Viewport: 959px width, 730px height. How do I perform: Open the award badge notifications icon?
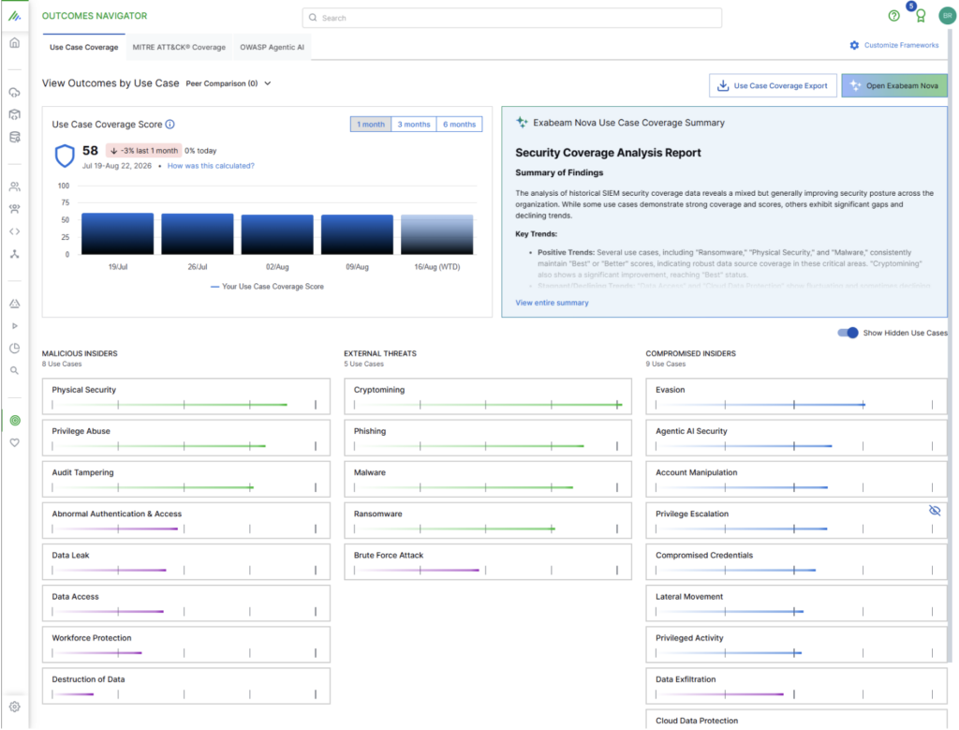pyautogui.click(x=921, y=16)
